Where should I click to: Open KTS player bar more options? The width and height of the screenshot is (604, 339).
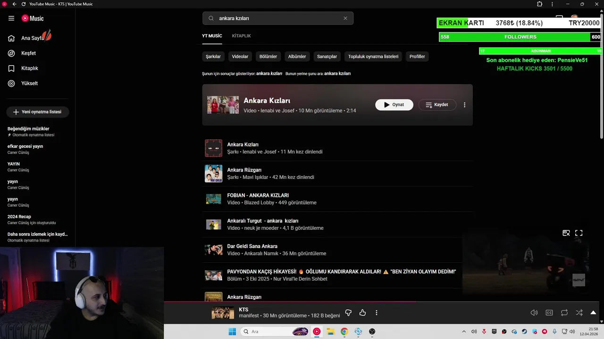pyautogui.click(x=376, y=313)
